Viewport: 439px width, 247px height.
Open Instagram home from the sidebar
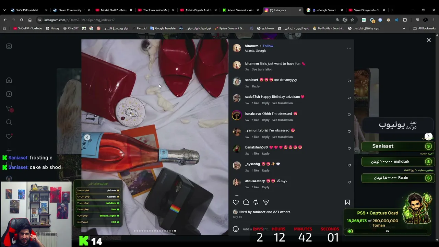(x=9, y=80)
